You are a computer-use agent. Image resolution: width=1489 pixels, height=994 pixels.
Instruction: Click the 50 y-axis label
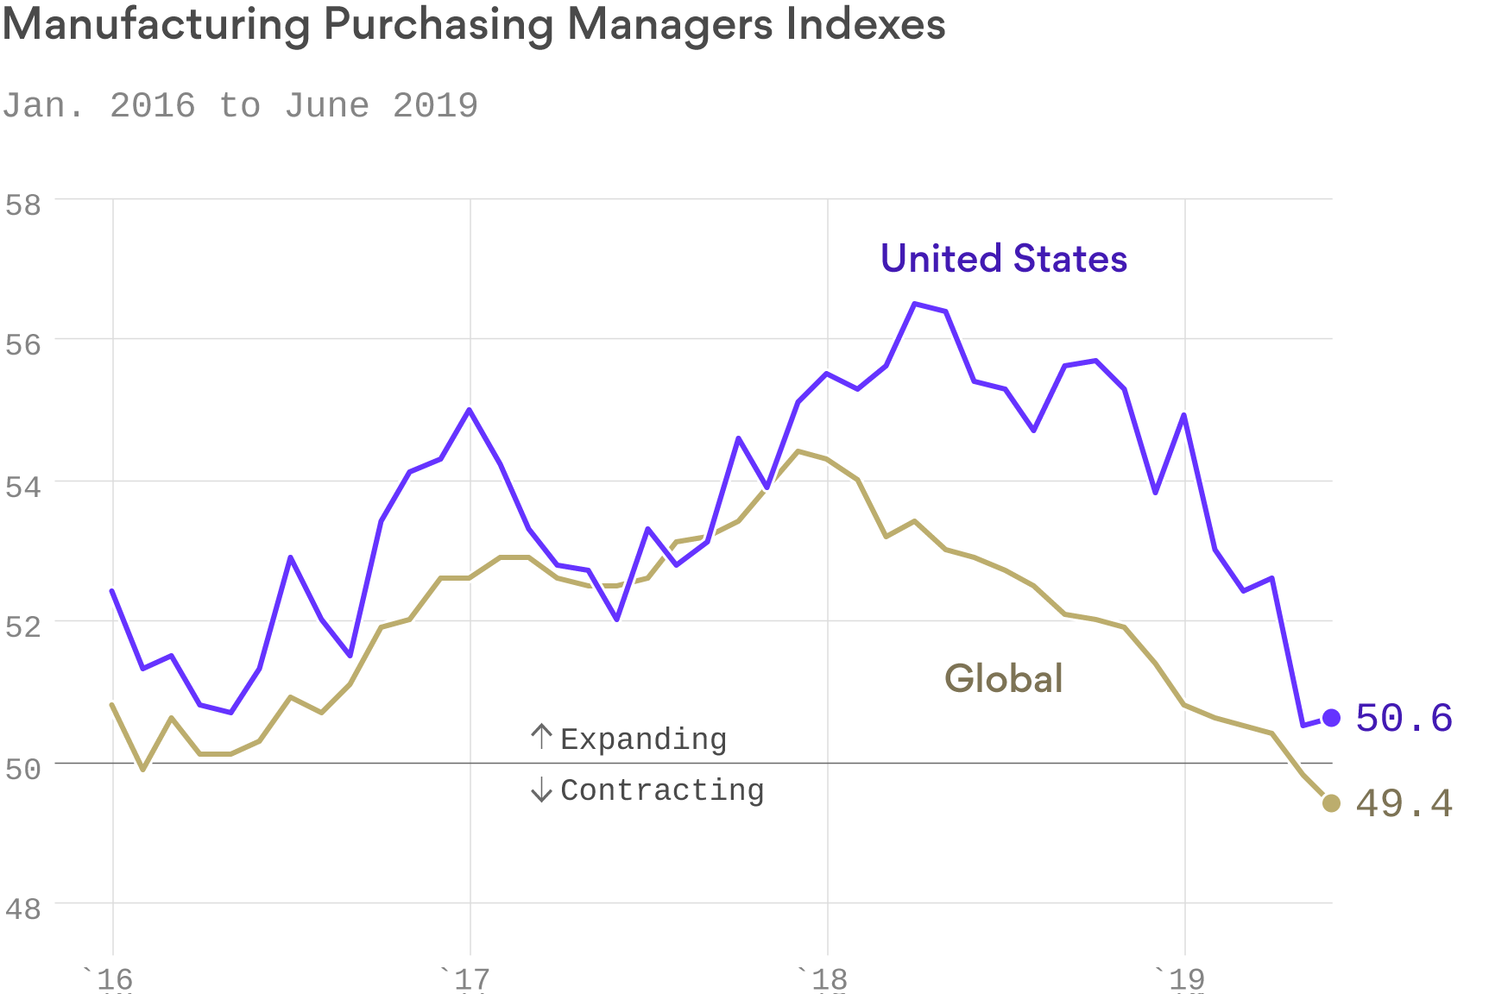tap(22, 769)
